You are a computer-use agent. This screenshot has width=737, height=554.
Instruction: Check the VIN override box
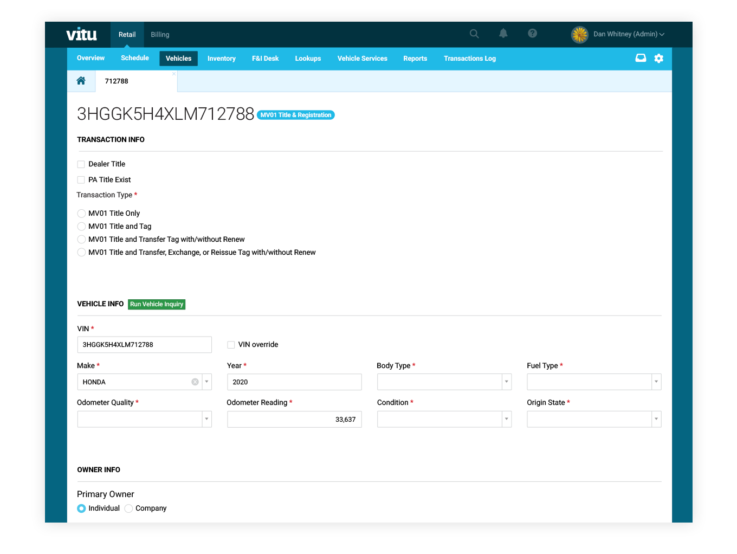click(231, 345)
